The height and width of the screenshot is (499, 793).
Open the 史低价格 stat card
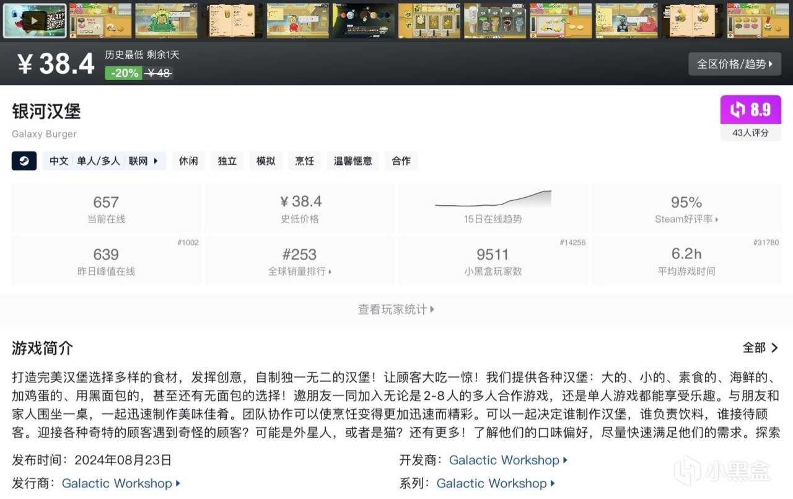(300, 208)
